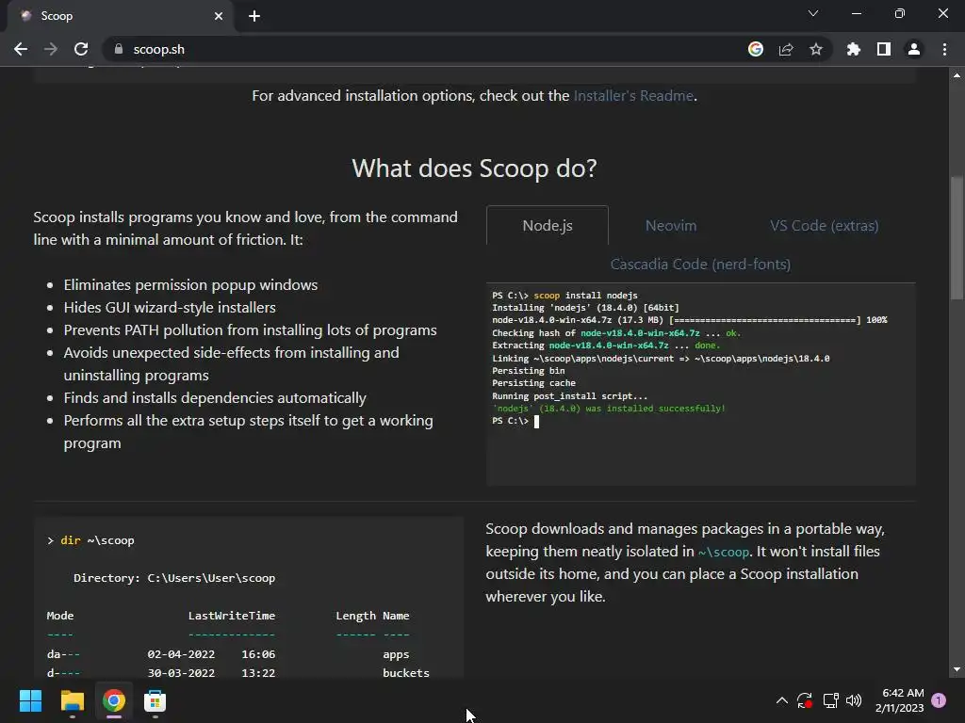
Task: Click 'Eliminates permission popup windows' bullet
Action: [x=190, y=285]
